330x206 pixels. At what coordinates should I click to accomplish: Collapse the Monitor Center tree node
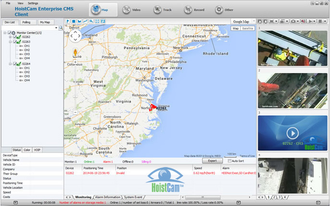coord(5,33)
